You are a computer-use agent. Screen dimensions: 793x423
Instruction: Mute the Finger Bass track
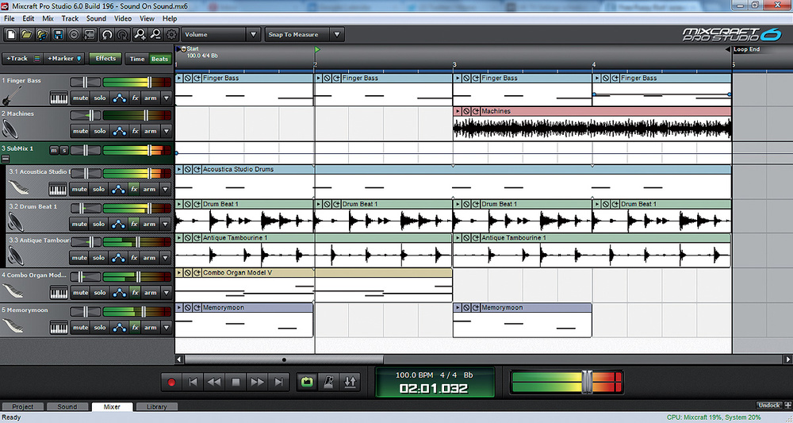pos(80,98)
